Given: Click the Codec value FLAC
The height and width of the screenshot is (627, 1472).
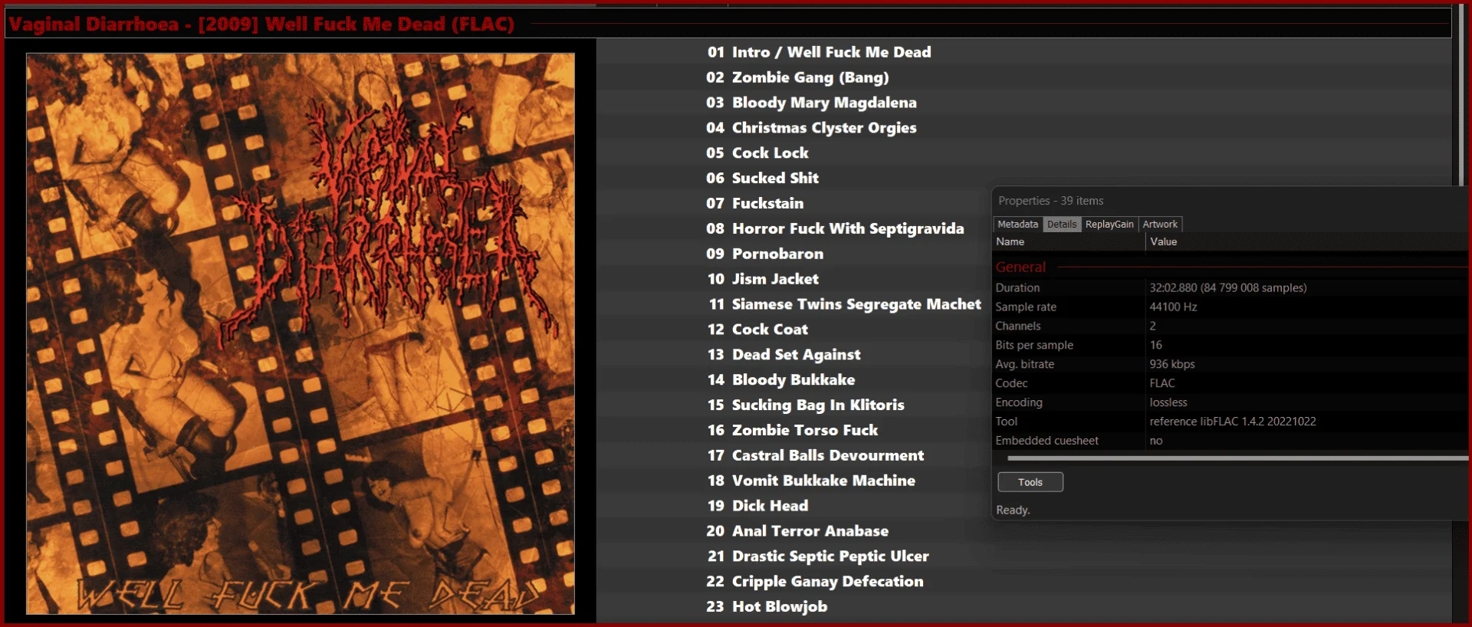Looking at the screenshot, I should click(x=1161, y=384).
